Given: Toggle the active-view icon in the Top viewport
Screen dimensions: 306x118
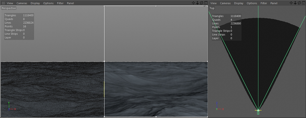Looking at the screenshot, I should tap(304, 3).
